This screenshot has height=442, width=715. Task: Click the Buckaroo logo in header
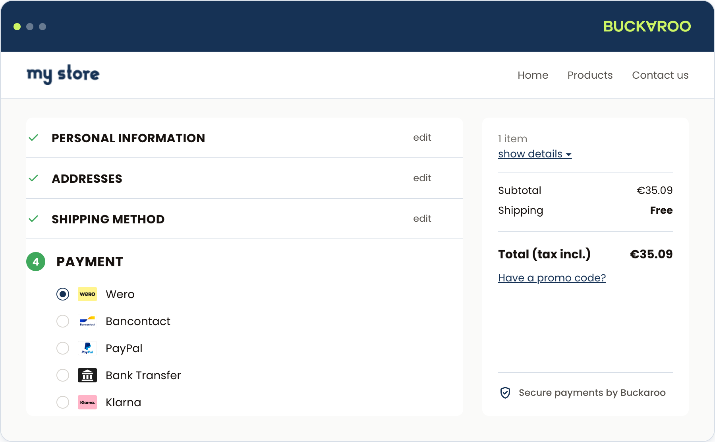647,26
